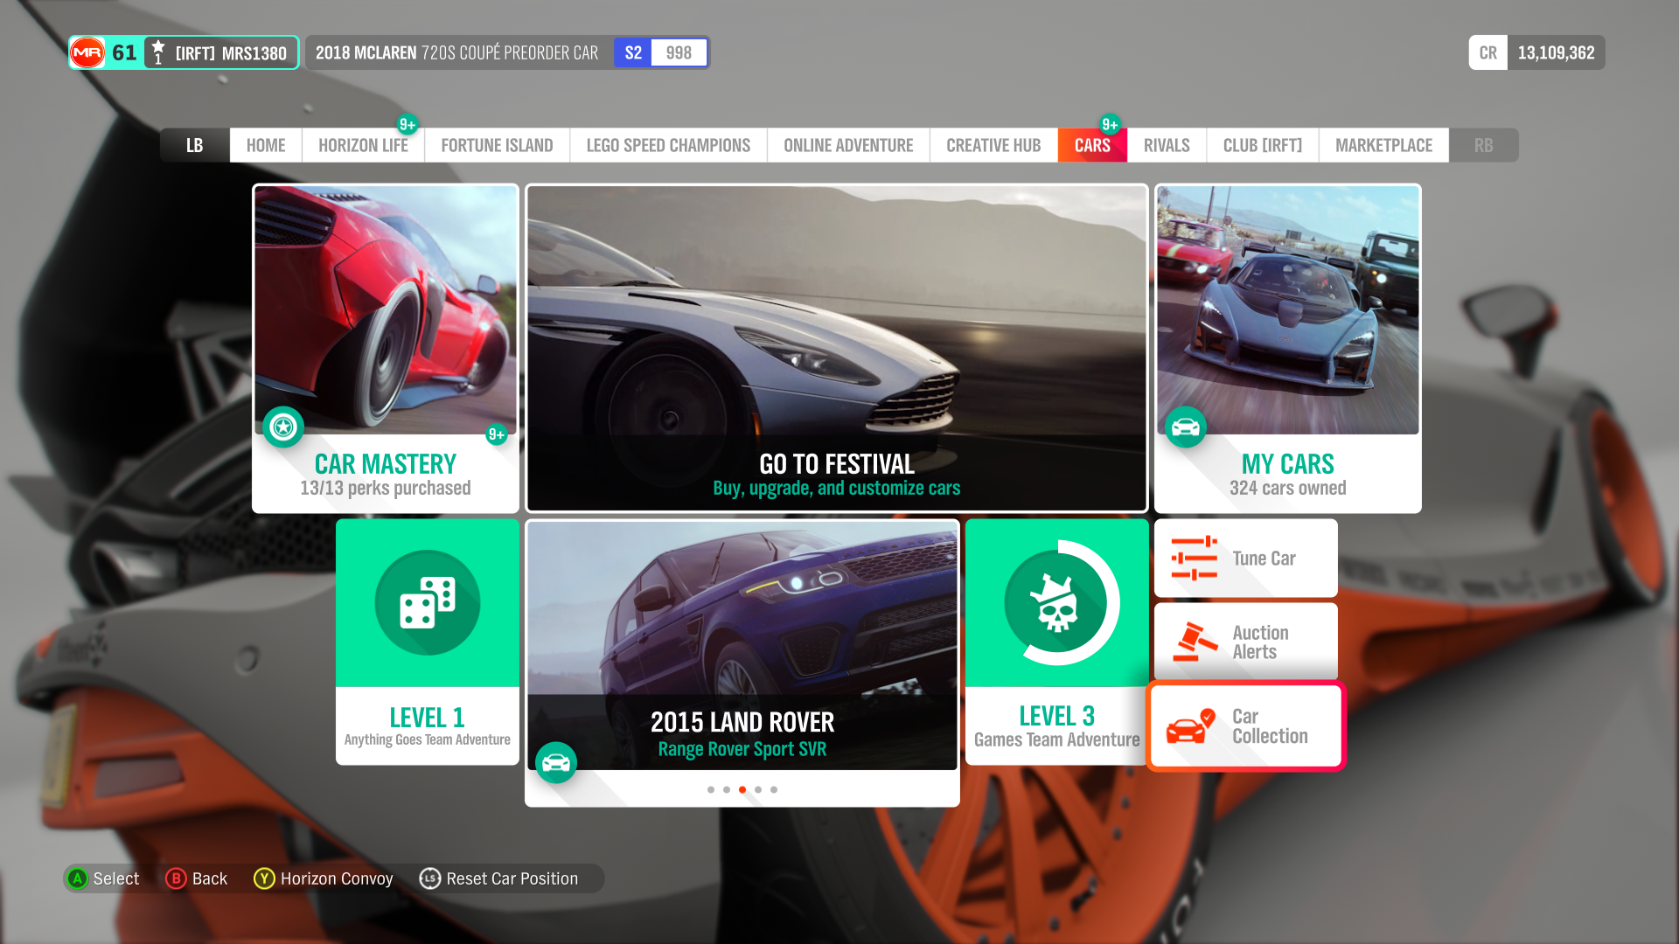
Task: Open Level 1 Anything Goes Team Adventure
Action: click(428, 642)
